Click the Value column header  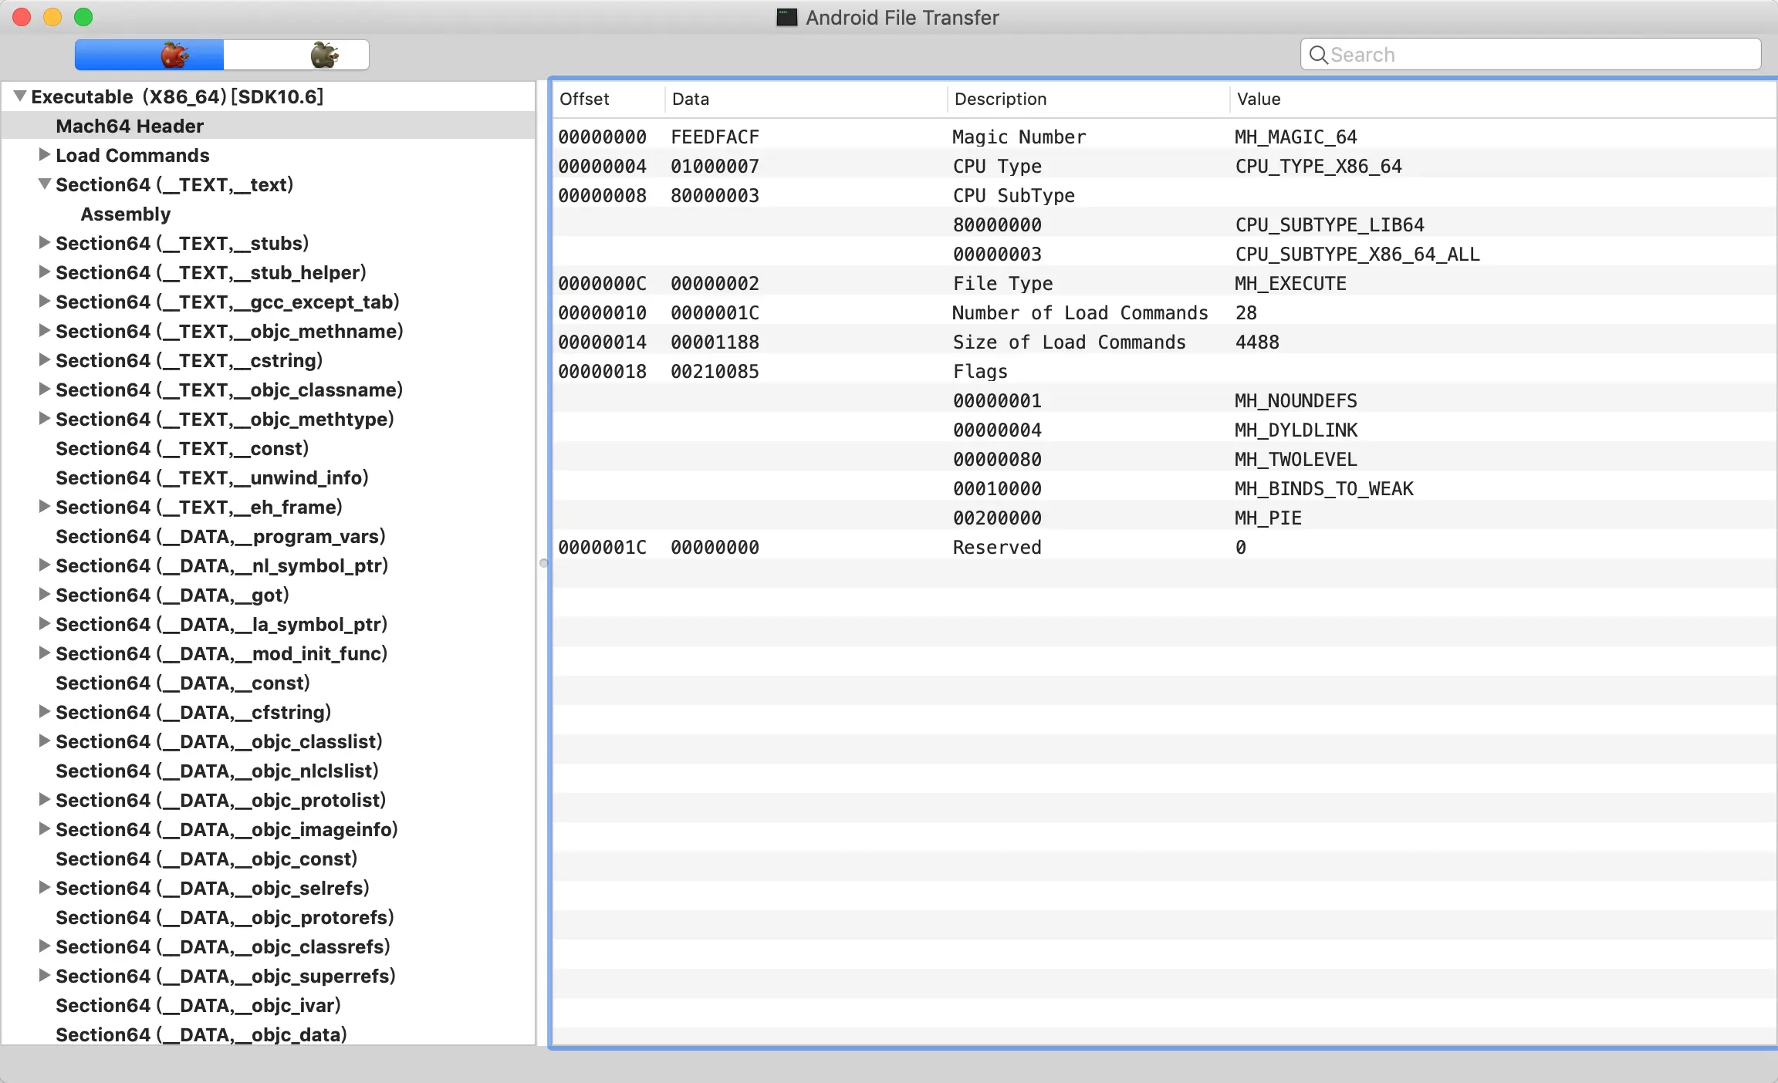(1258, 99)
